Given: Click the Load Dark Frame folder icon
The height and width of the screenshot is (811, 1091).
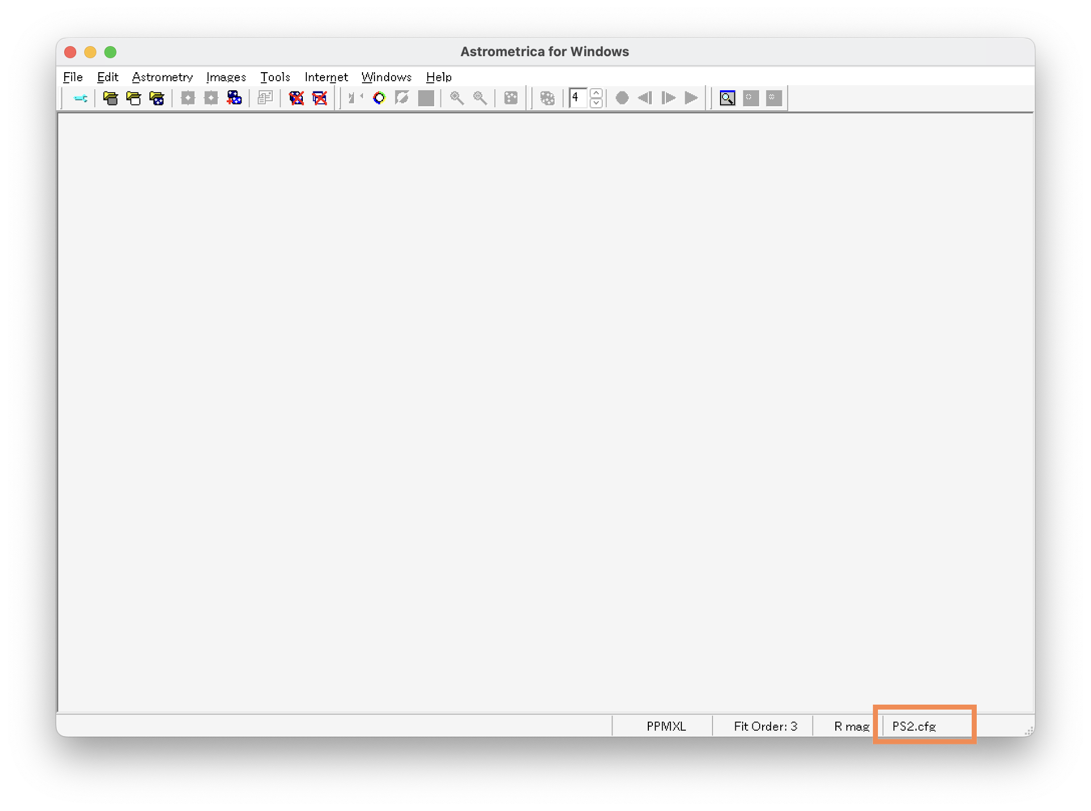Looking at the screenshot, I should pyautogui.click(x=134, y=98).
